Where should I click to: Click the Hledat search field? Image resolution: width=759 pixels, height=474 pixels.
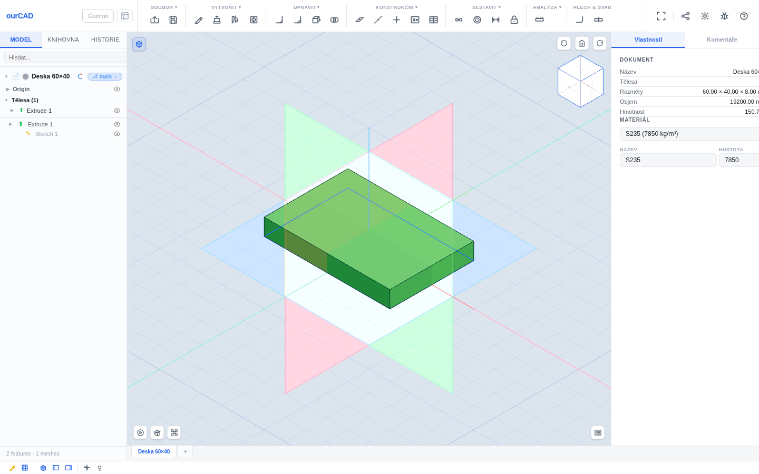pos(65,57)
